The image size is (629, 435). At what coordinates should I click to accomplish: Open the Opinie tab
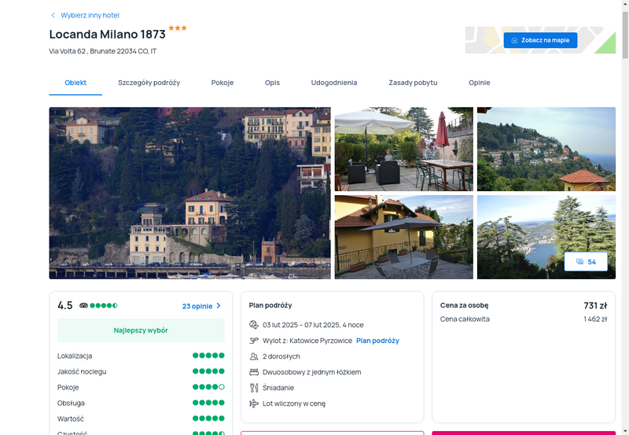click(x=480, y=83)
